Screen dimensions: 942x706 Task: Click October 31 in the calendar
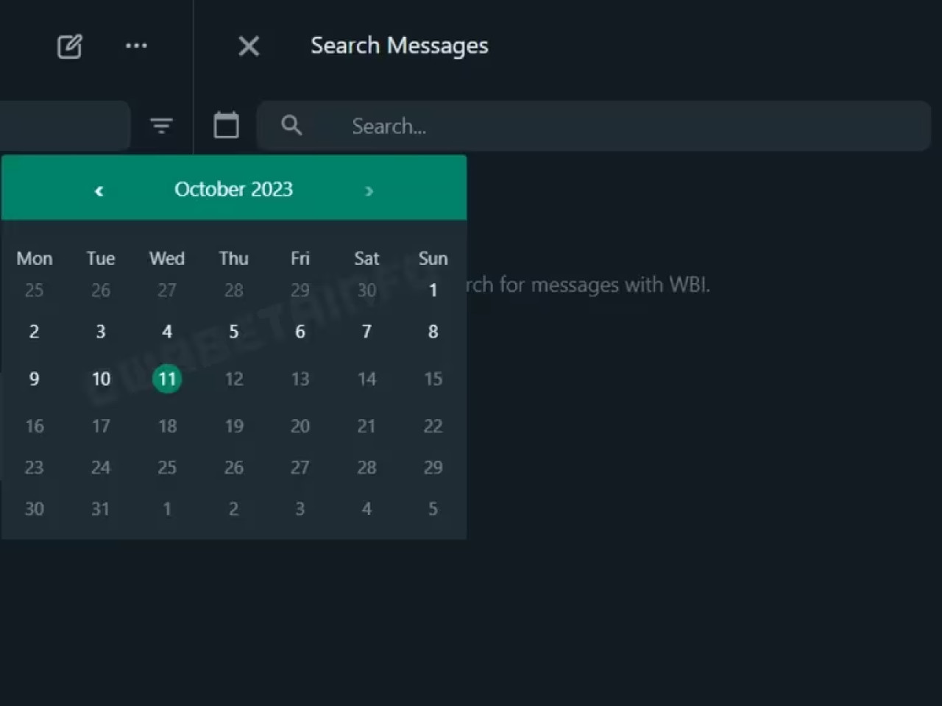click(101, 509)
